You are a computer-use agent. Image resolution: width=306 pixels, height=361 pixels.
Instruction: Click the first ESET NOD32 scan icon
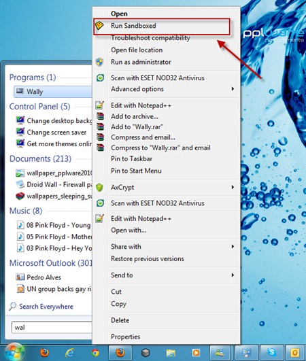pyautogui.click(x=100, y=78)
